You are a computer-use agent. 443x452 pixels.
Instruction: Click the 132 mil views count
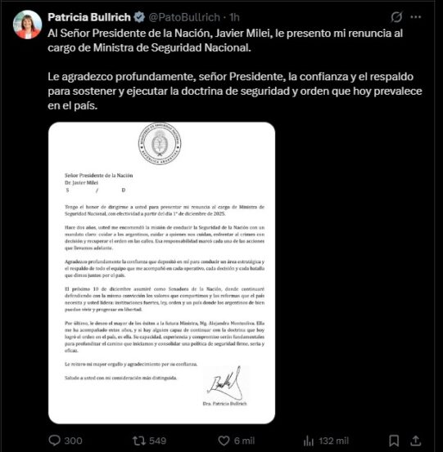(334, 441)
